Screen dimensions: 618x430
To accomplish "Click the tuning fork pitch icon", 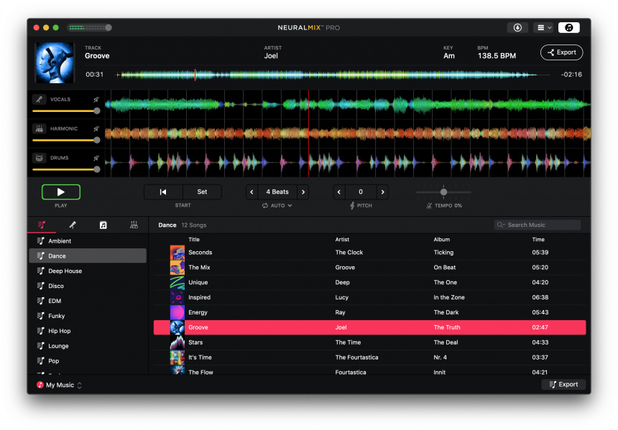I will point(352,205).
